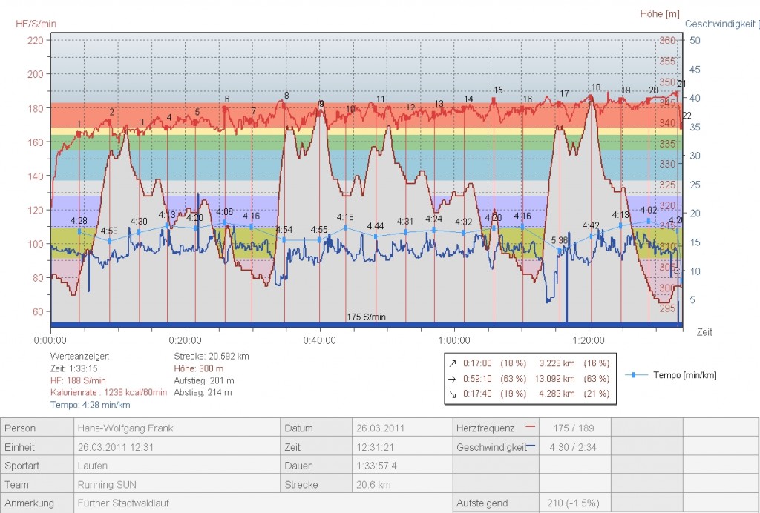This screenshot has width=760, height=513.
Task: Click the 0:40:00 time axis label
Action: click(320, 340)
